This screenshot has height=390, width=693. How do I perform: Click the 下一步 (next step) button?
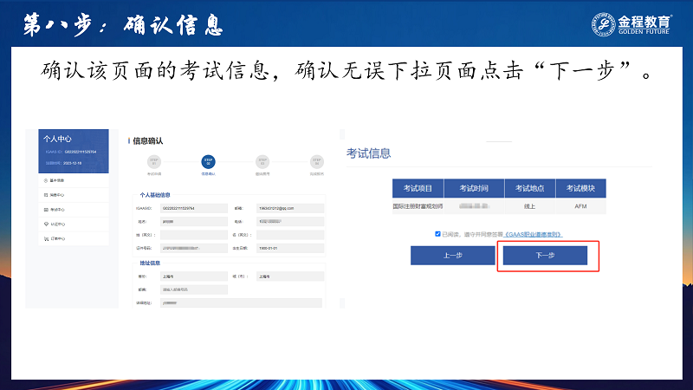coord(545,256)
